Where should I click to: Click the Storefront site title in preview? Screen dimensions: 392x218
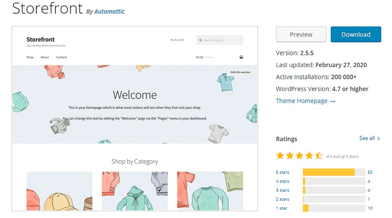pos(41,39)
